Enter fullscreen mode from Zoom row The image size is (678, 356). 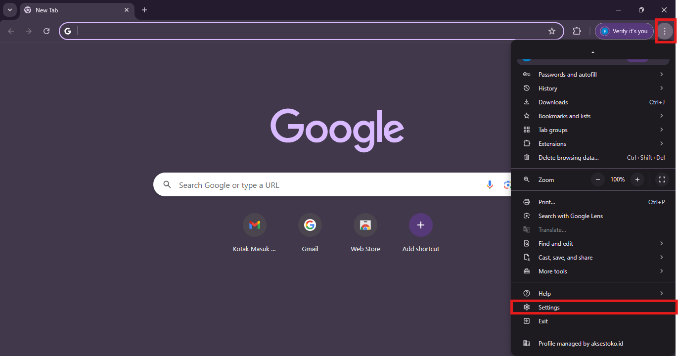click(662, 179)
